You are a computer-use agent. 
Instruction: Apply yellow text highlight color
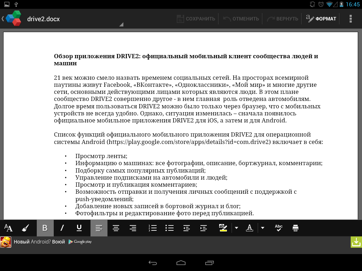click(x=223, y=228)
